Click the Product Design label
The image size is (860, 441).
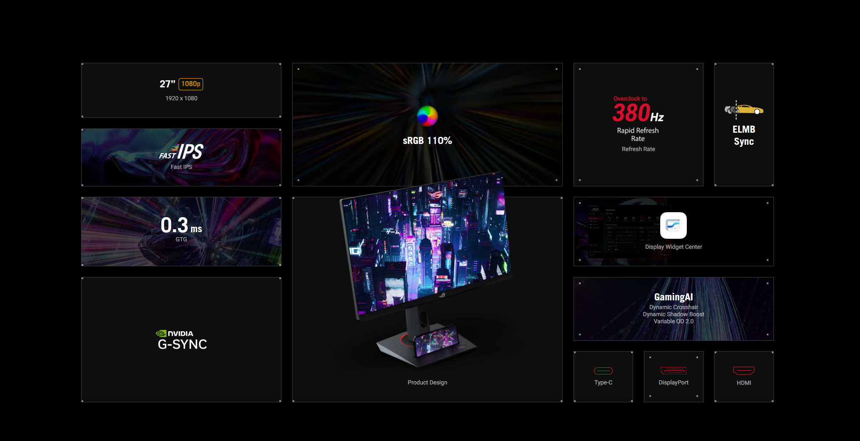coord(427,382)
